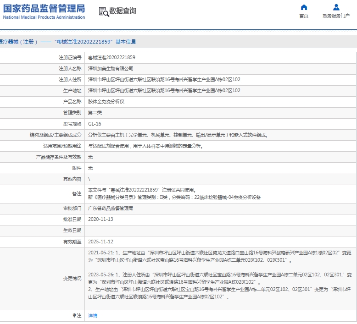Select the 注册人住所 address value
The image size is (357, 324).
pos(164,79)
